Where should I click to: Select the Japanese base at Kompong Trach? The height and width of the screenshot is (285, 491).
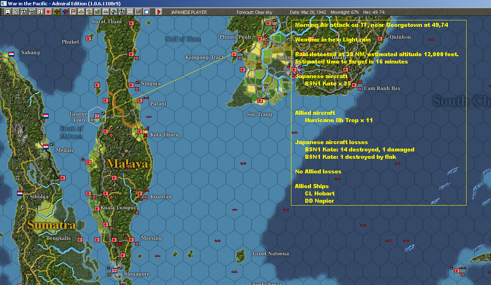point(234,54)
